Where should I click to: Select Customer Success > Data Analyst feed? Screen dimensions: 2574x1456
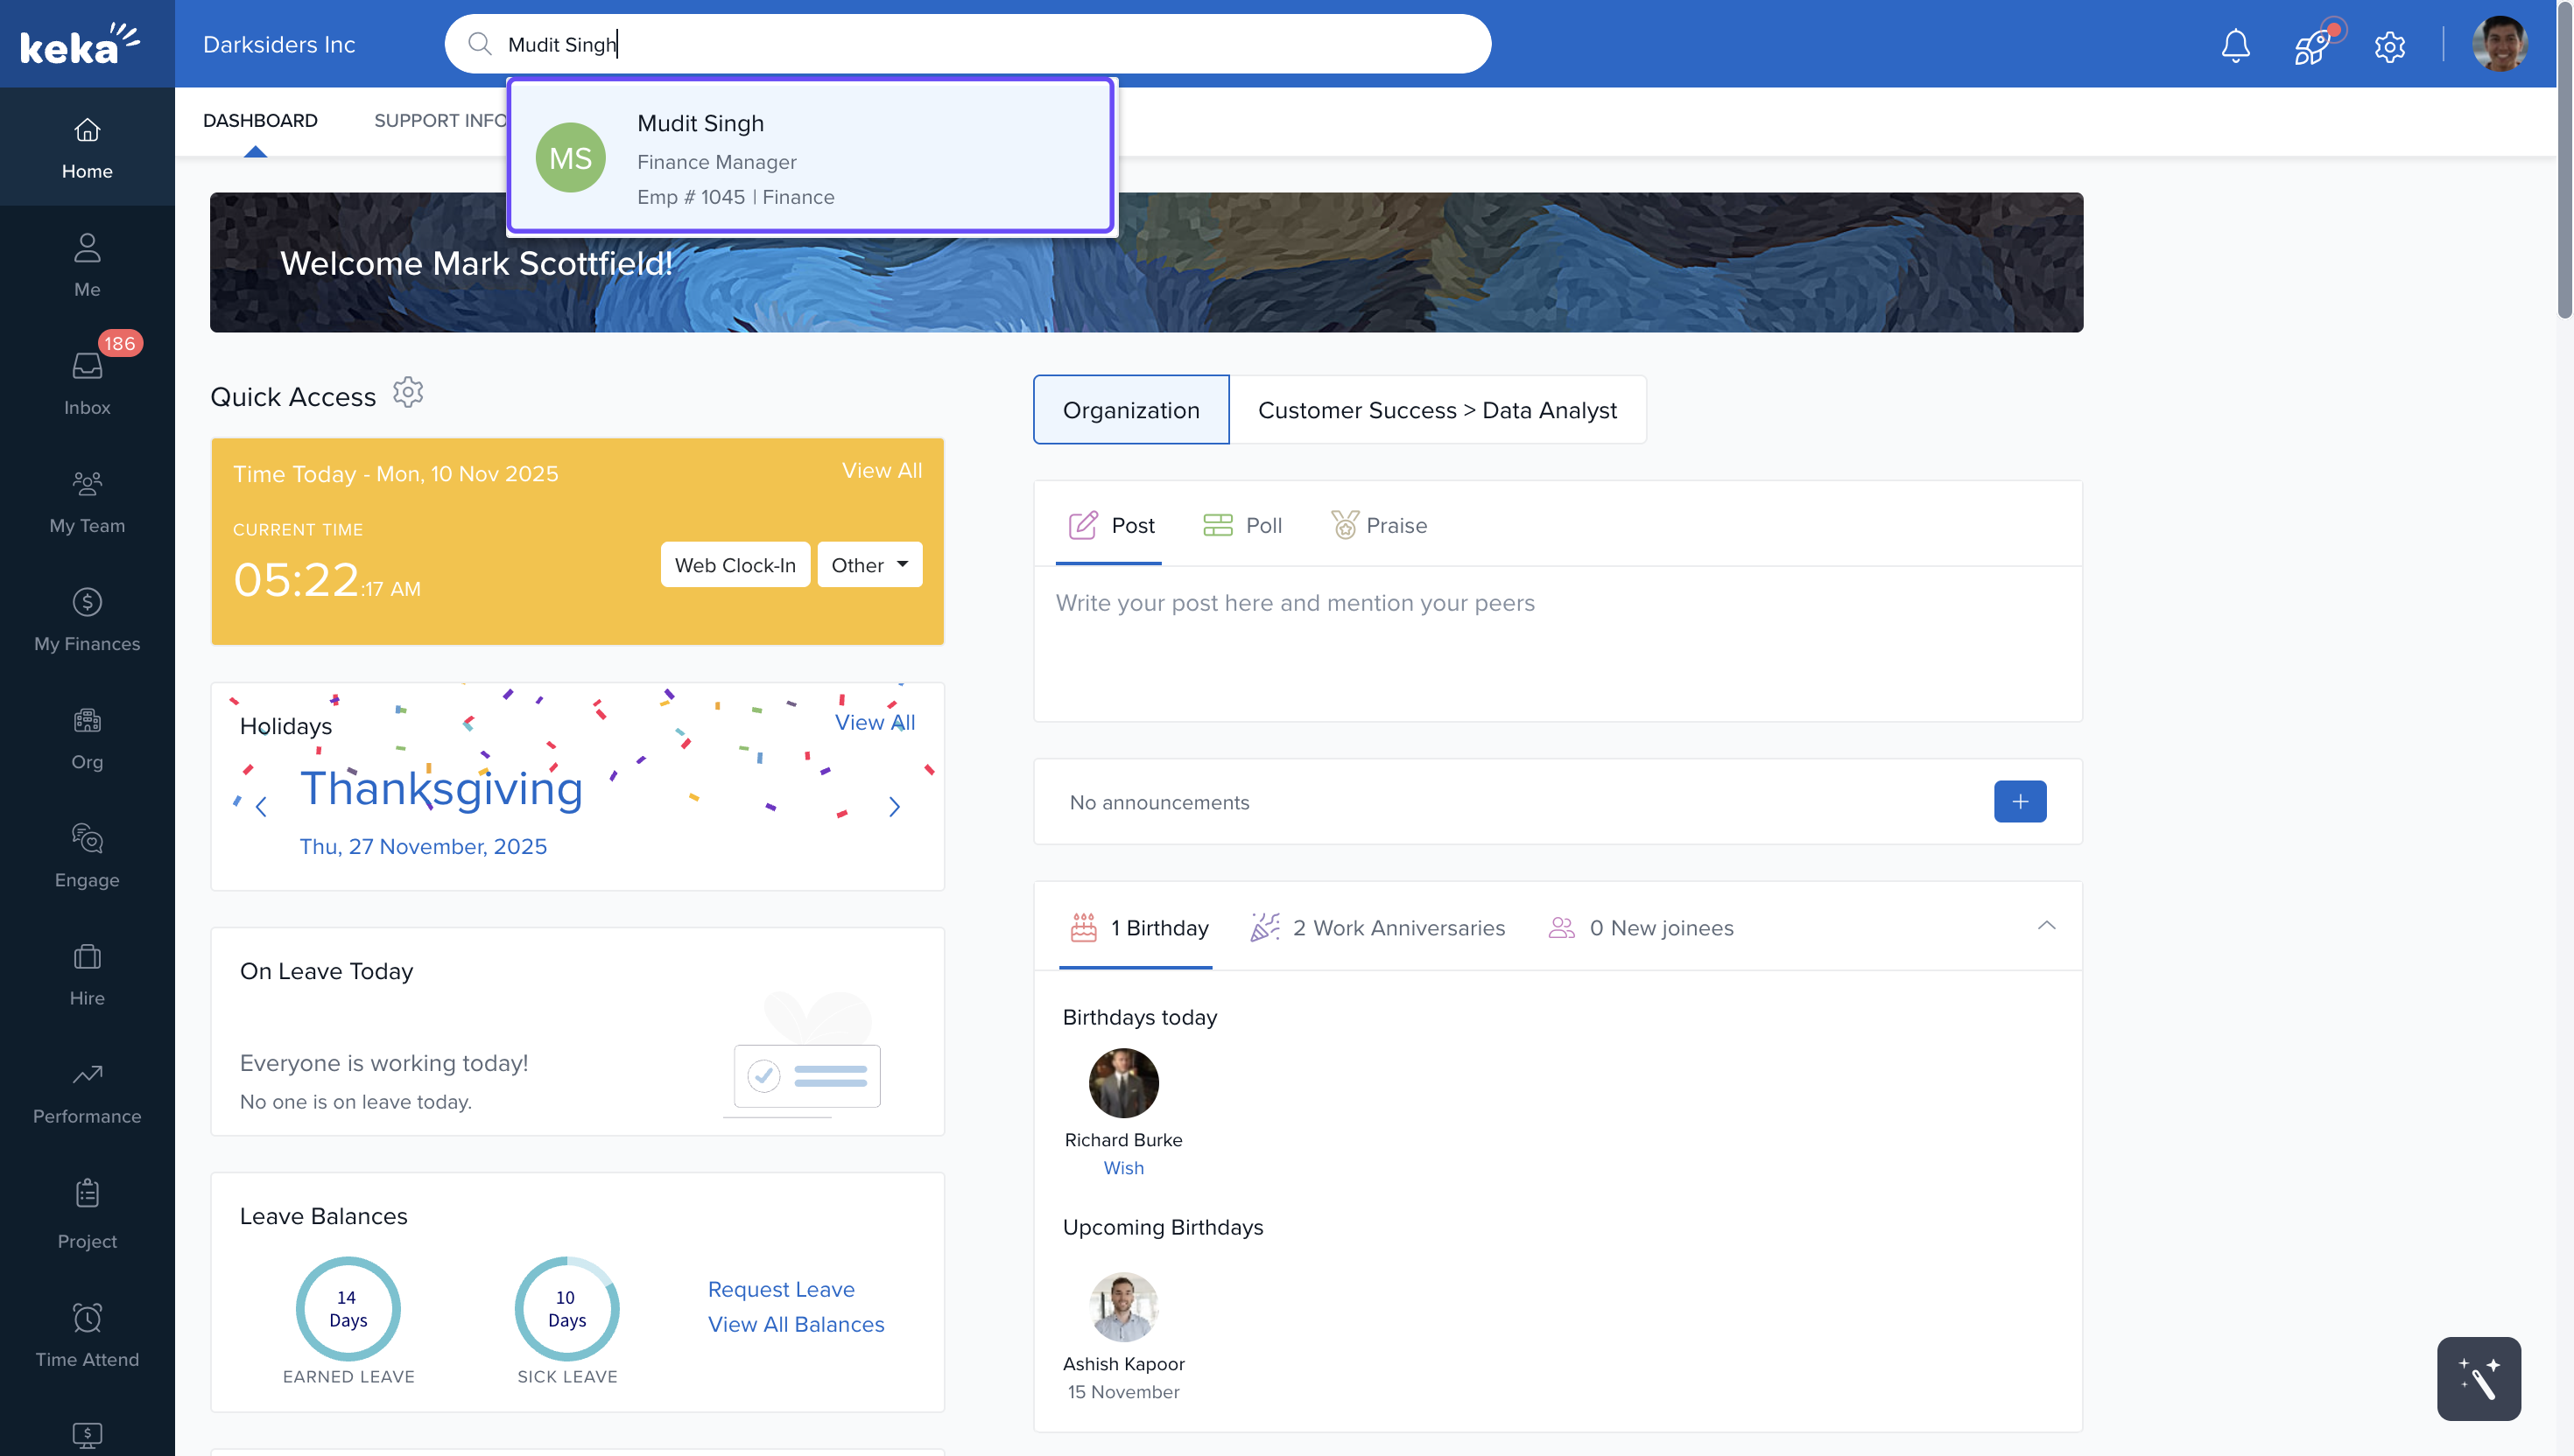point(1437,410)
